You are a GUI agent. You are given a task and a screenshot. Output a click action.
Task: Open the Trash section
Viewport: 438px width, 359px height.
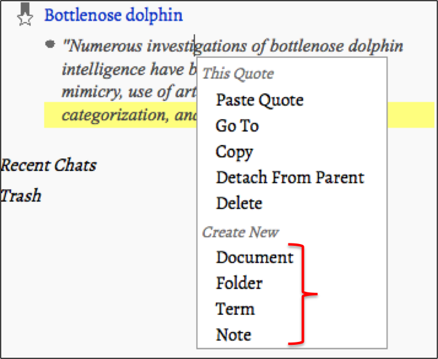click(21, 195)
